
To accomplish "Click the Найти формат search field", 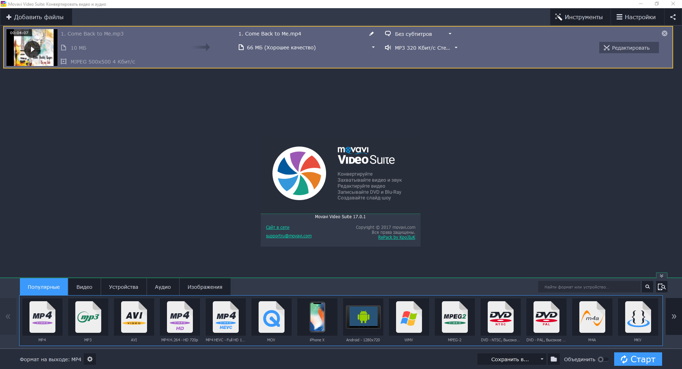I will pyautogui.click(x=590, y=287).
